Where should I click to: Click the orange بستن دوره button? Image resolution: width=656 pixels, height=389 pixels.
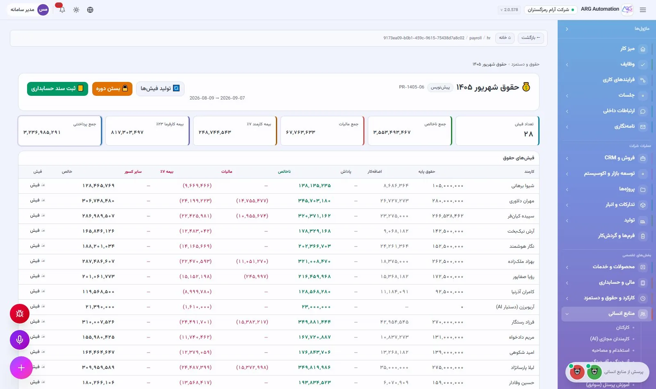tap(112, 88)
